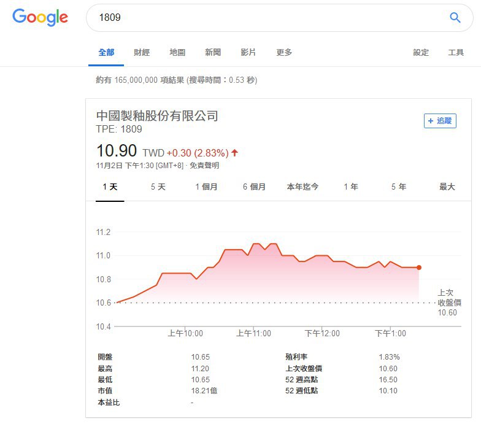Image resolution: width=481 pixels, height=424 pixels.
Task: Expand the 更多 menu
Action: (x=284, y=53)
